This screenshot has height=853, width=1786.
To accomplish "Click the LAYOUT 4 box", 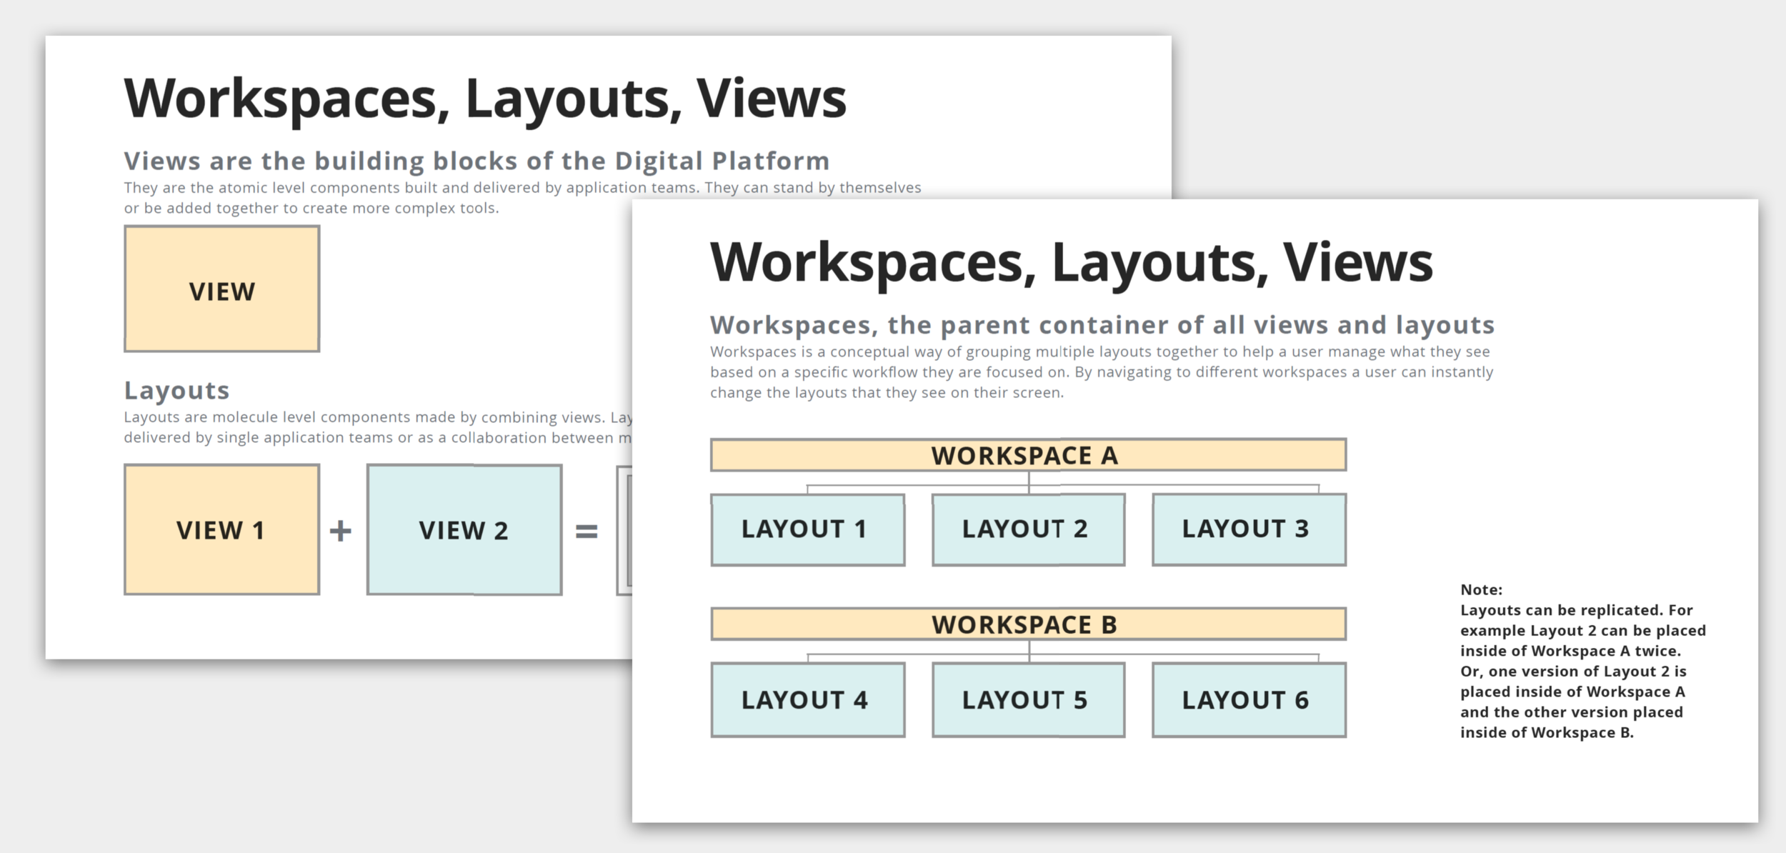I will click(807, 700).
